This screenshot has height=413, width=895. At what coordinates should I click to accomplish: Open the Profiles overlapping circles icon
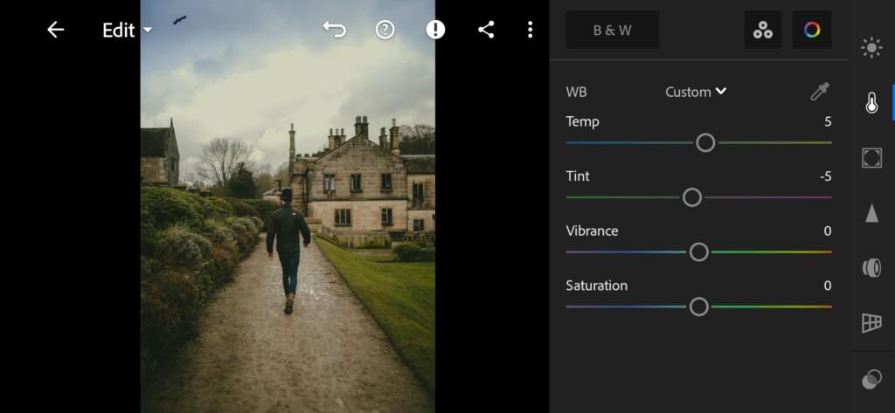(x=871, y=379)
